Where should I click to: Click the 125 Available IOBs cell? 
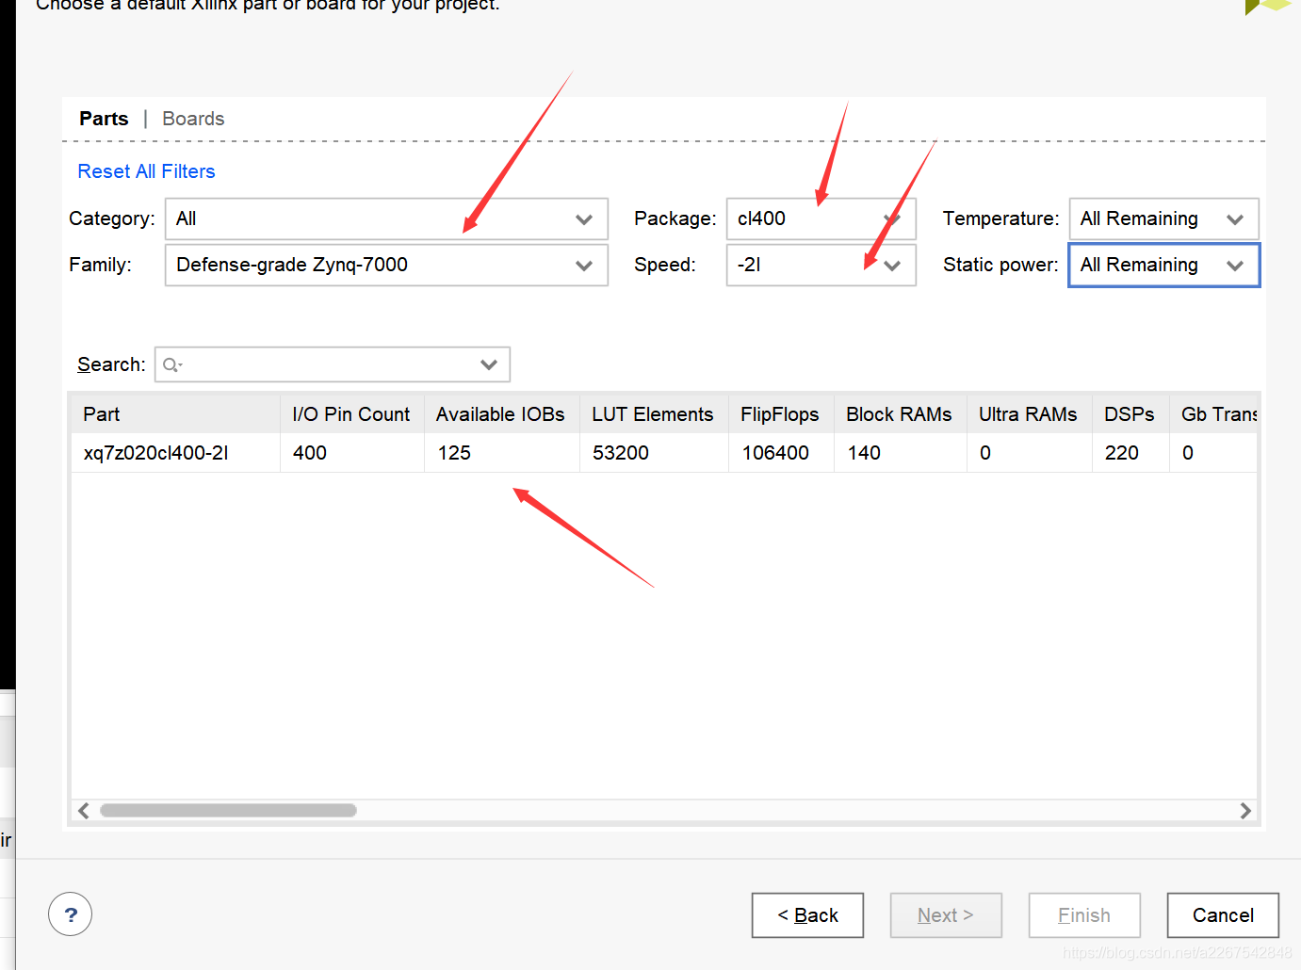click(501, 453)
